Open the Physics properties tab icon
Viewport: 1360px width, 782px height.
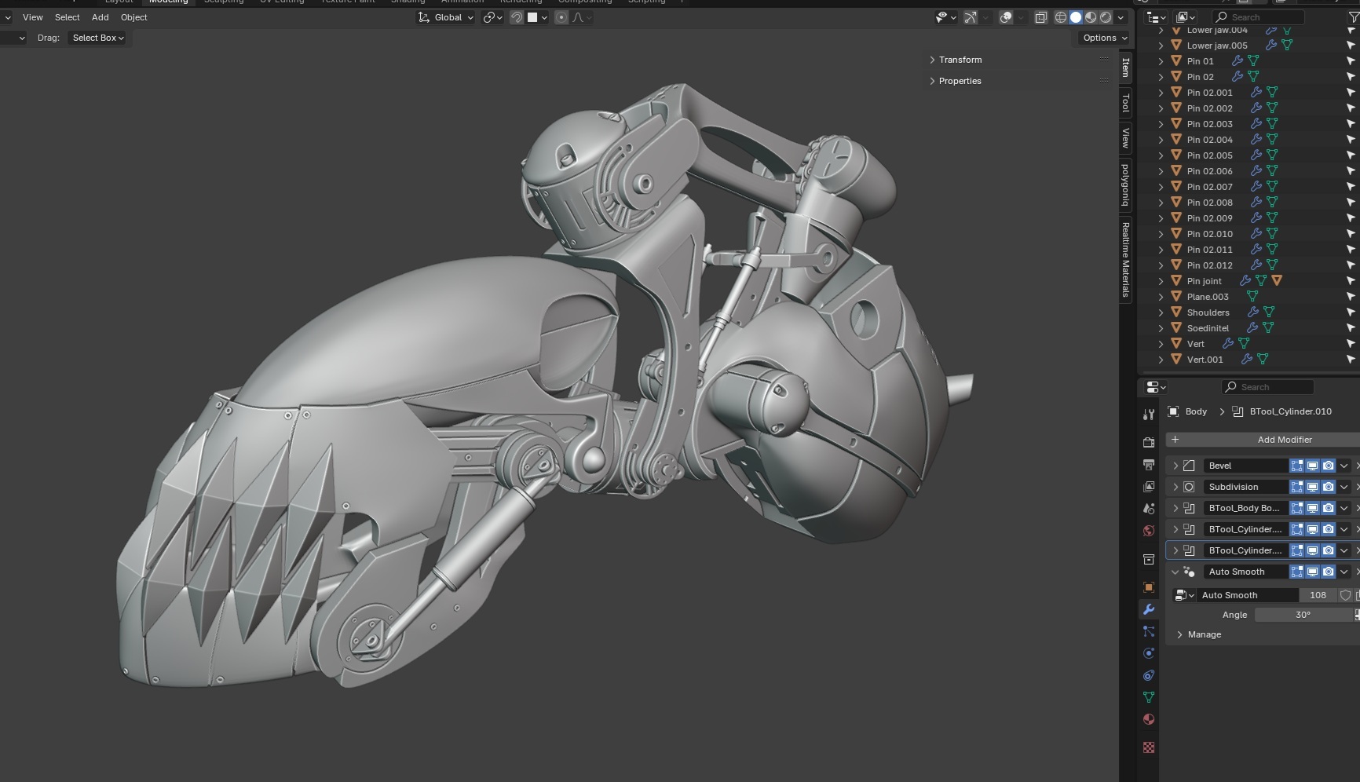click(1149, 653)
